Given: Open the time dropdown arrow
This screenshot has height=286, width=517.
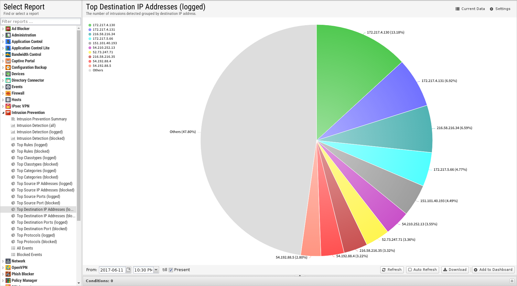Looking at the screenshot, I should (156, 270).
